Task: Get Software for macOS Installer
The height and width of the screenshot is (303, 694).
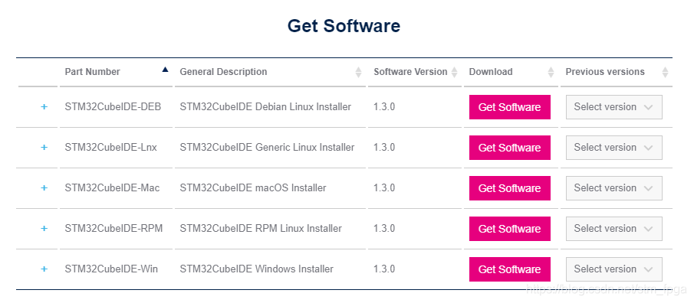Action: point(510,188)
